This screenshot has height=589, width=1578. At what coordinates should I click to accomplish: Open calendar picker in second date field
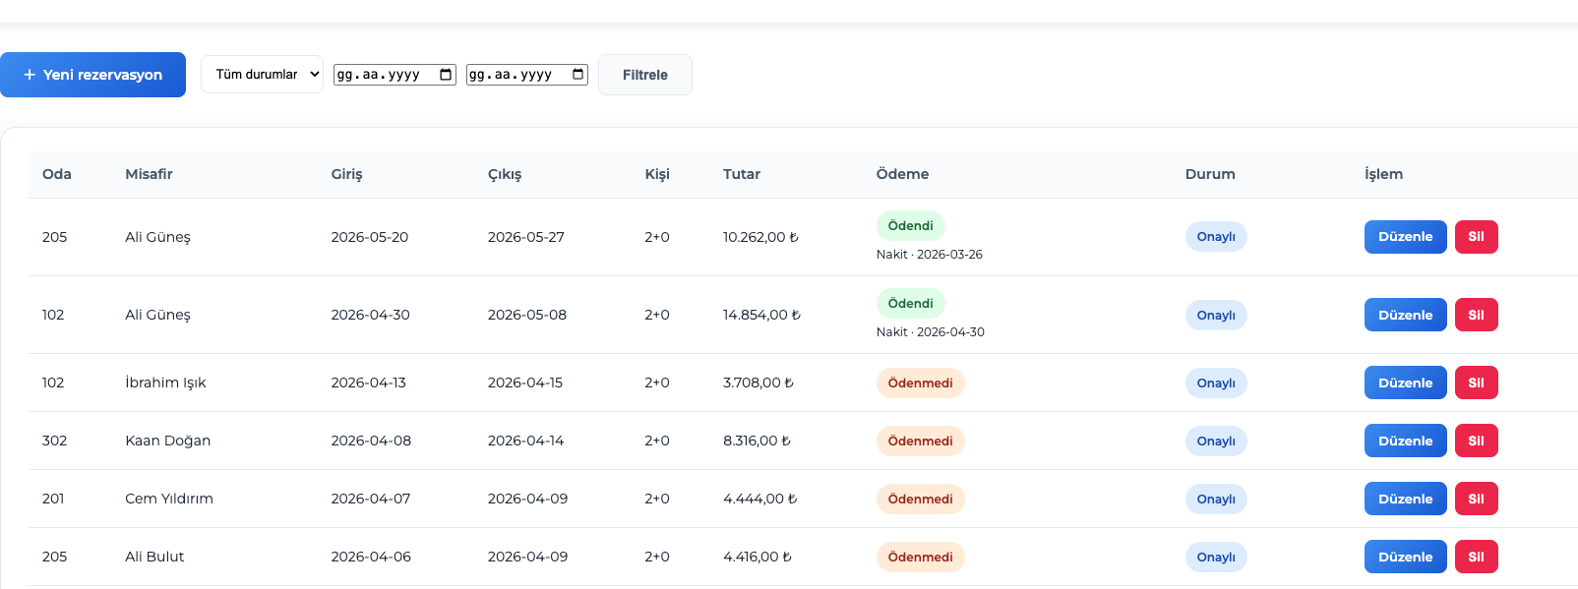coord(577,75)
